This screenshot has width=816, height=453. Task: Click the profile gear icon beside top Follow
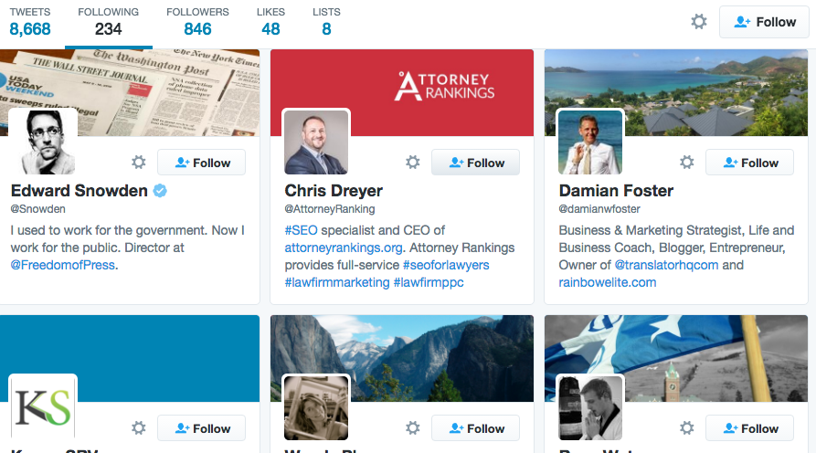click(x=699, y=22)
